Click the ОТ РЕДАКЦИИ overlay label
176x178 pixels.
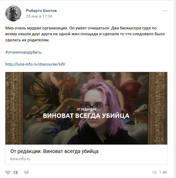pyautogui.click(x=86, y=109)
